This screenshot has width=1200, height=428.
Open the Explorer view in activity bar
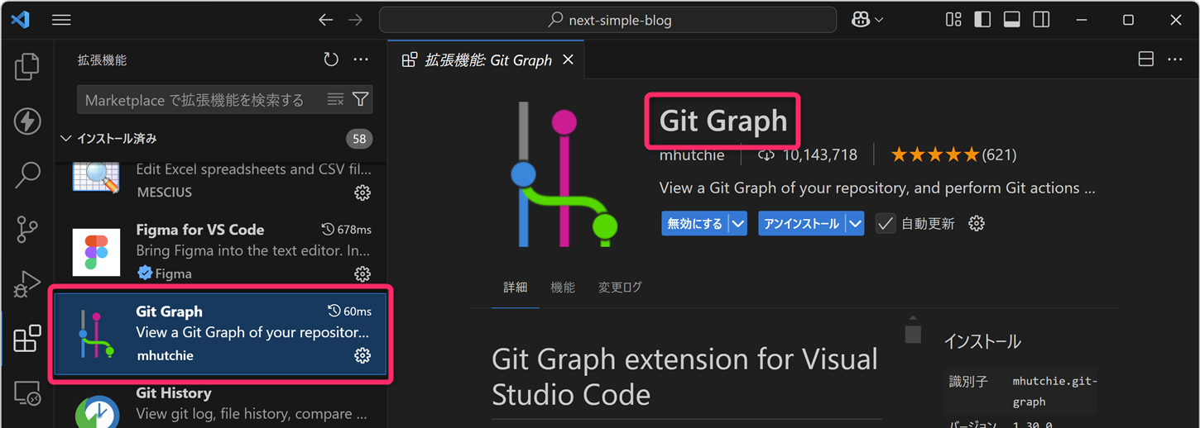(x=27, y=67)
